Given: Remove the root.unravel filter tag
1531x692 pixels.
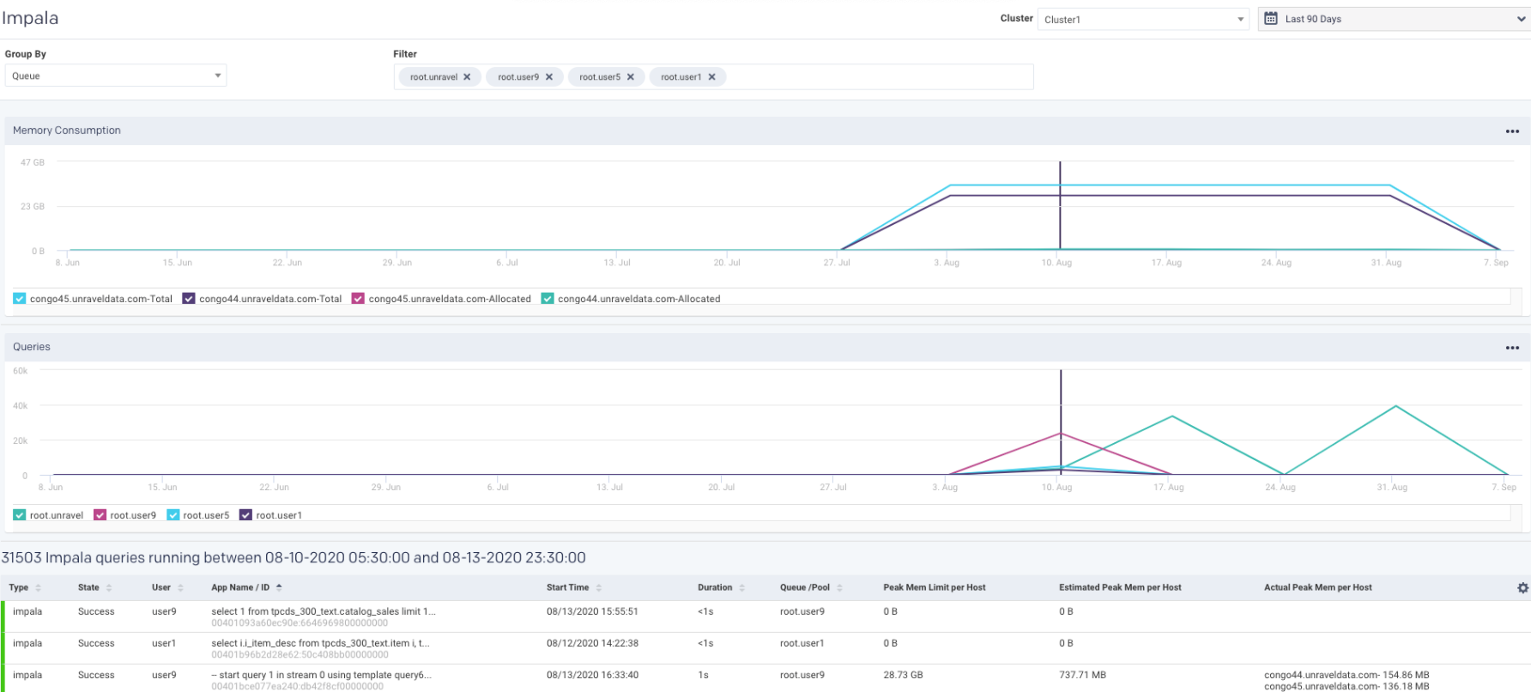Looking at the screenshot, I should (x=467, y=77).
